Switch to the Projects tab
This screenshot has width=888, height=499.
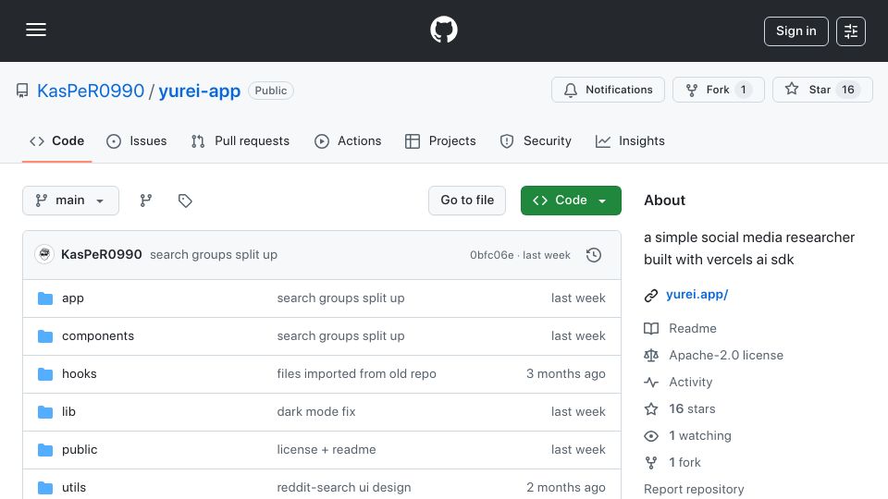[x=440, y=140]
